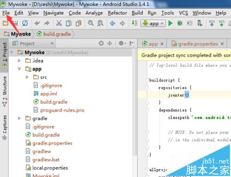Open the VCS menu

(x=183, y=13)
